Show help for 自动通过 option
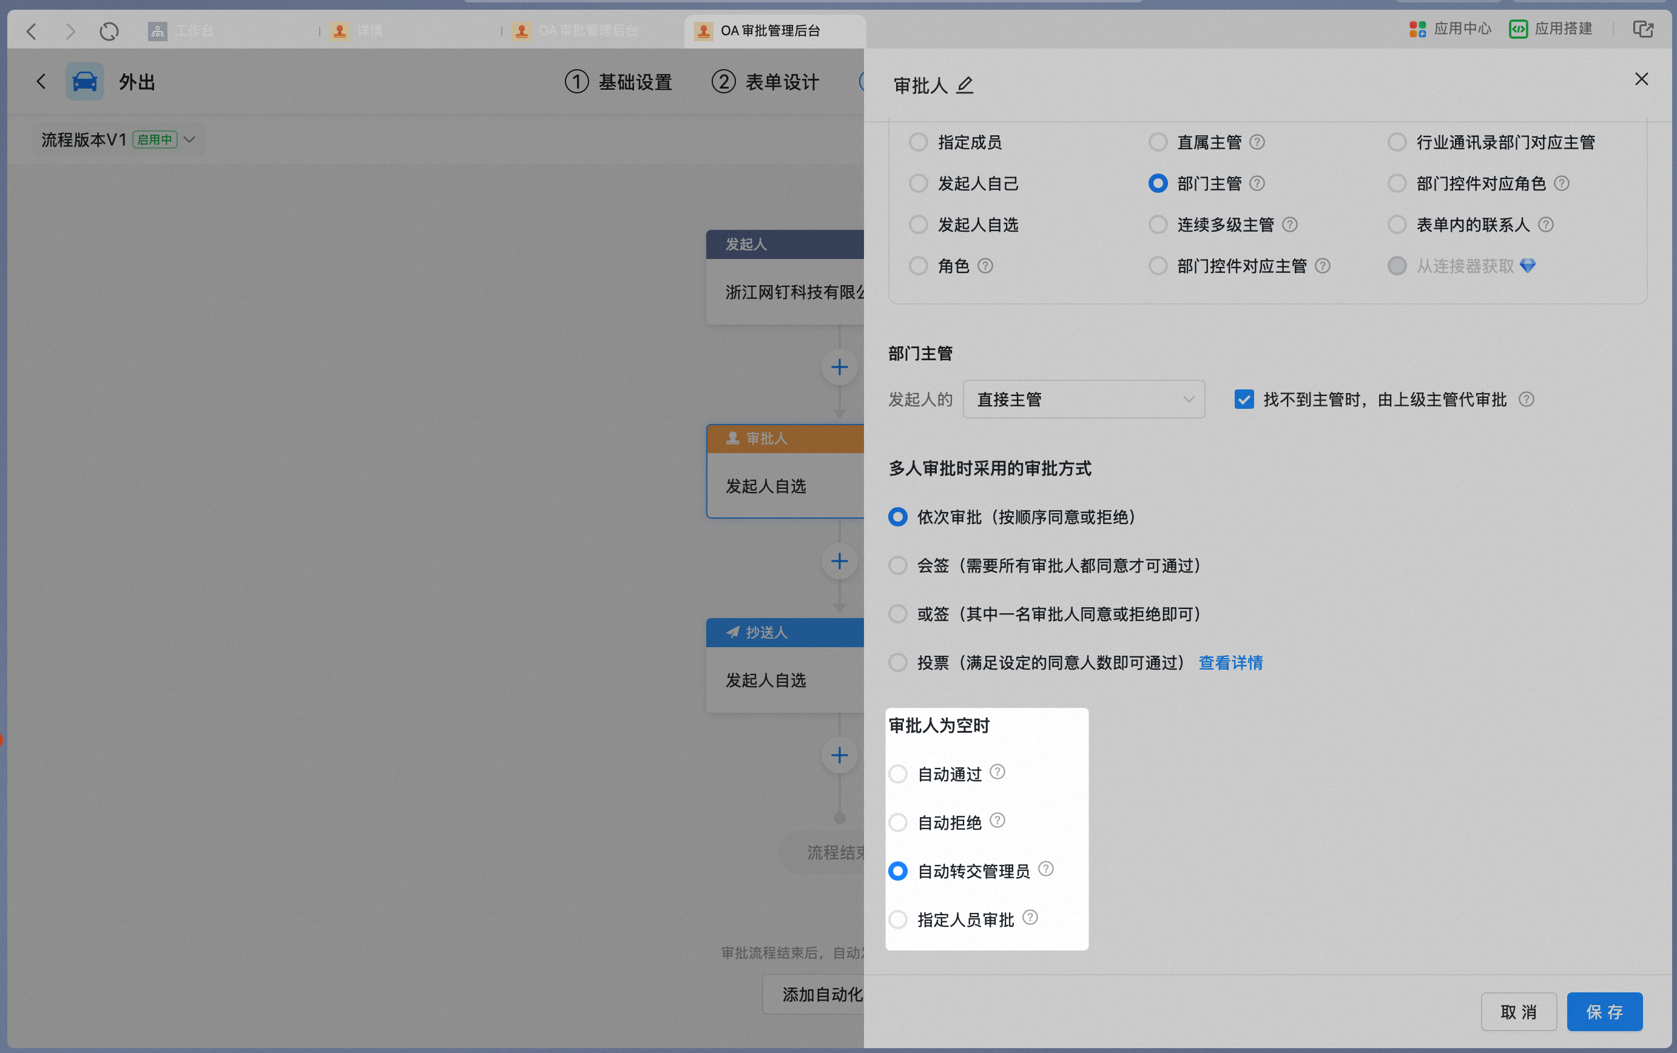Image resolution: width=1677 pixels, height=1053 pixels. (997, 772)
